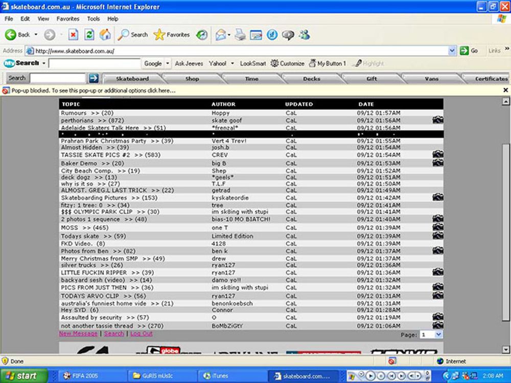
Task: Stop loading with the red X icon
Action: (x=73, y=35)
